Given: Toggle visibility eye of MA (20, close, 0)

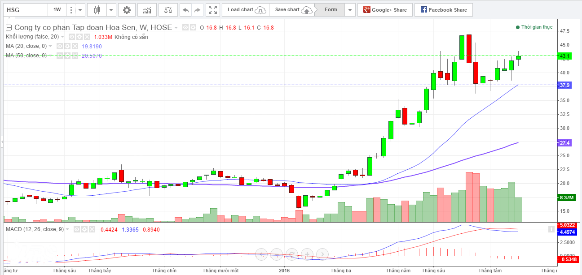Looking at the screenshot, I should 59,46.
